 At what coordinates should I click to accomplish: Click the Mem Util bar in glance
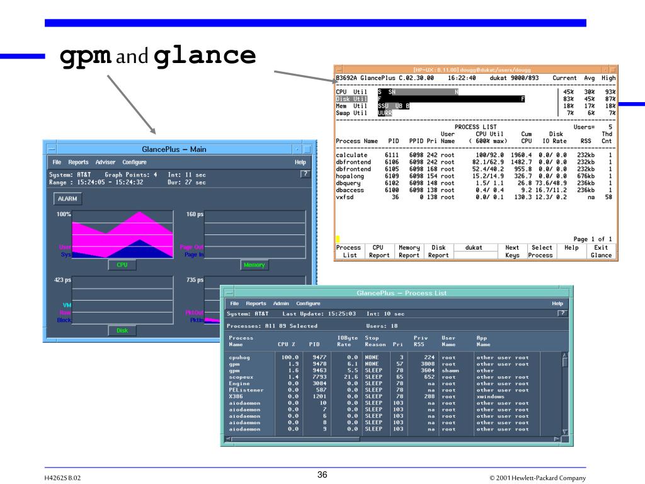[394, 106]
